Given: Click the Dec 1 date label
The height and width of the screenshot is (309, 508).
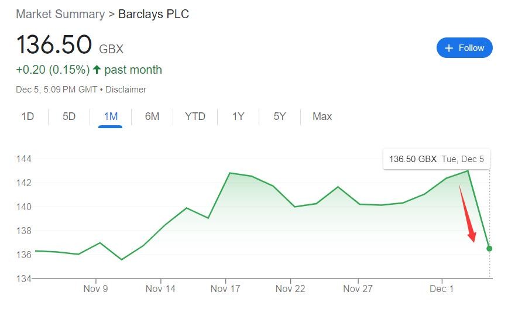Looking at the screenshot, I should pos(441,289).
